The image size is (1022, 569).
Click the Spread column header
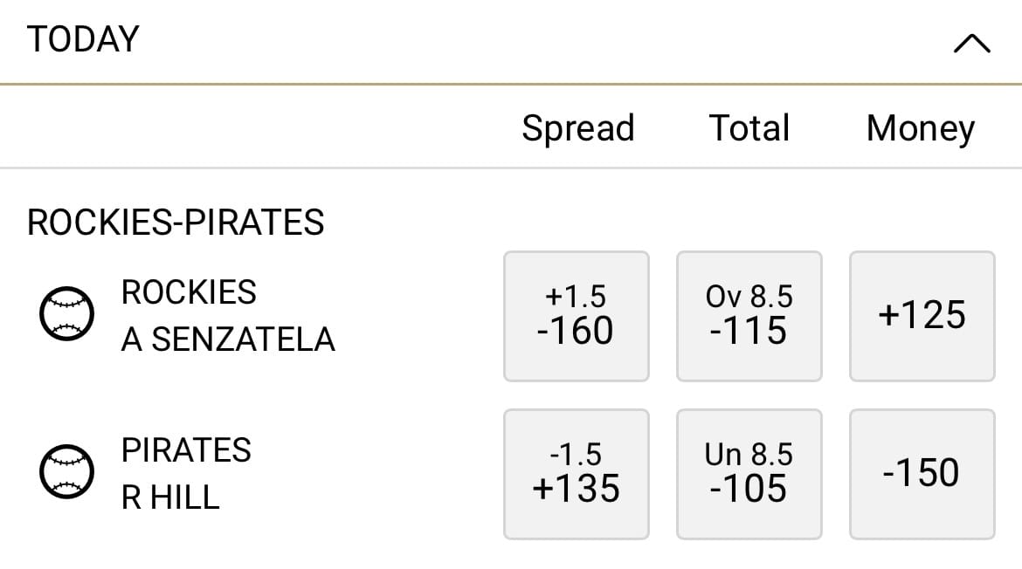coord(578,128)
